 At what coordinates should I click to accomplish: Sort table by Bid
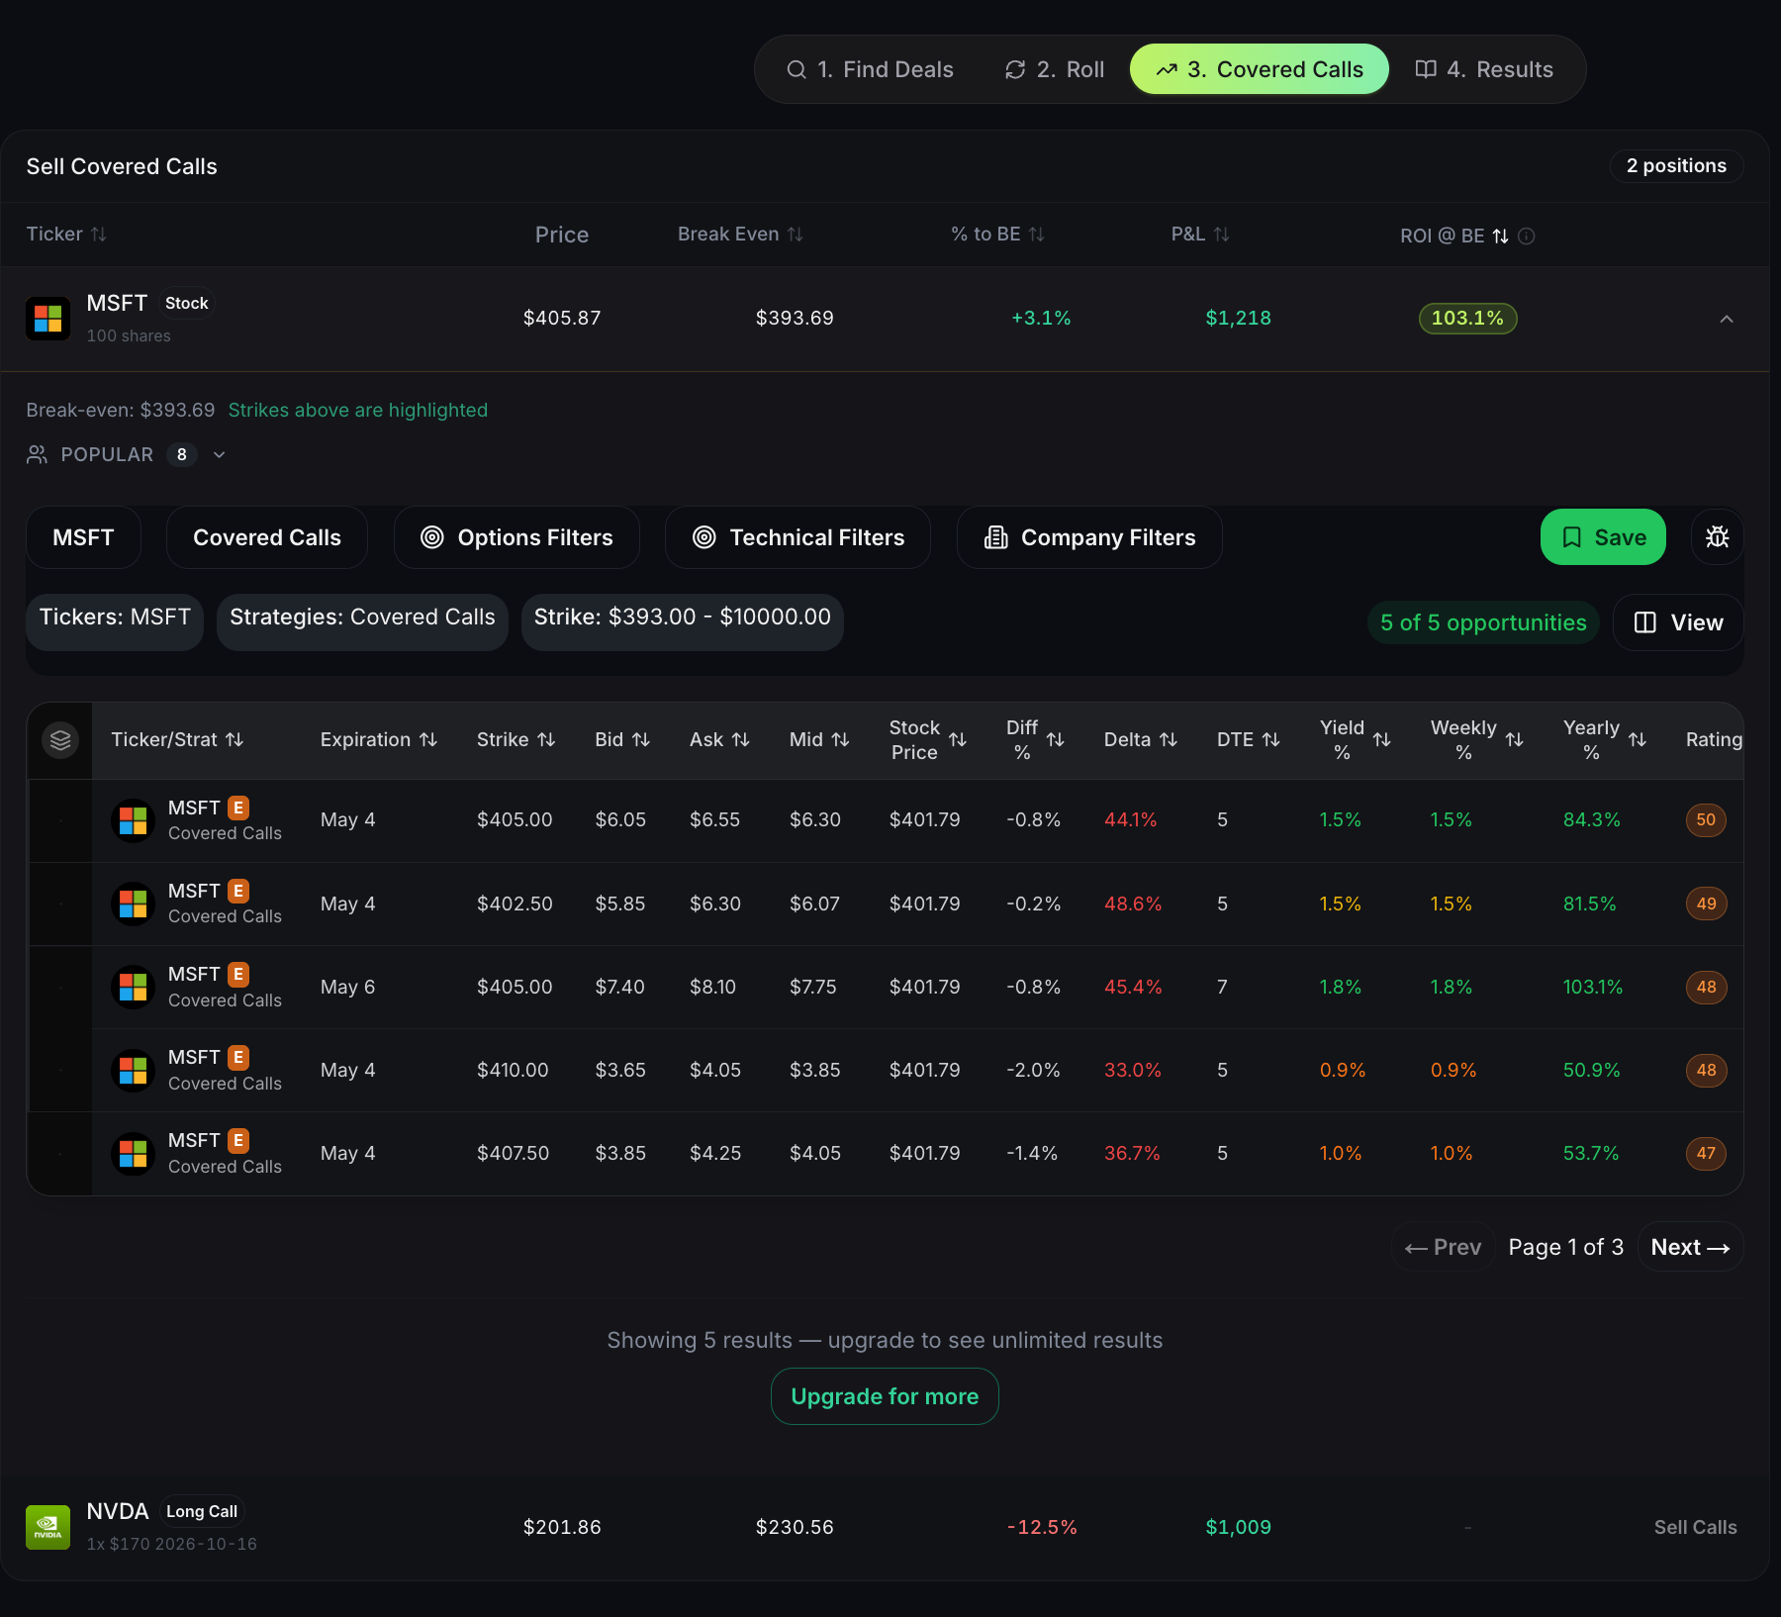(x=622, y=739)
